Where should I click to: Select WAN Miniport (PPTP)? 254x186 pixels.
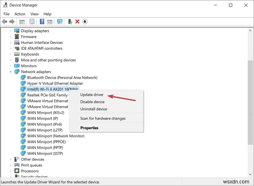pos(45,148)
